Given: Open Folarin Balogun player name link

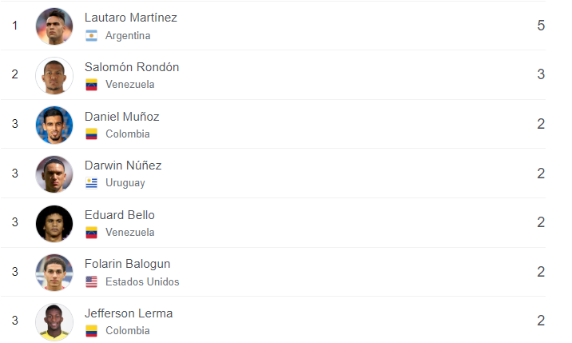Looking at the screenshot, I should pos(127,264).
